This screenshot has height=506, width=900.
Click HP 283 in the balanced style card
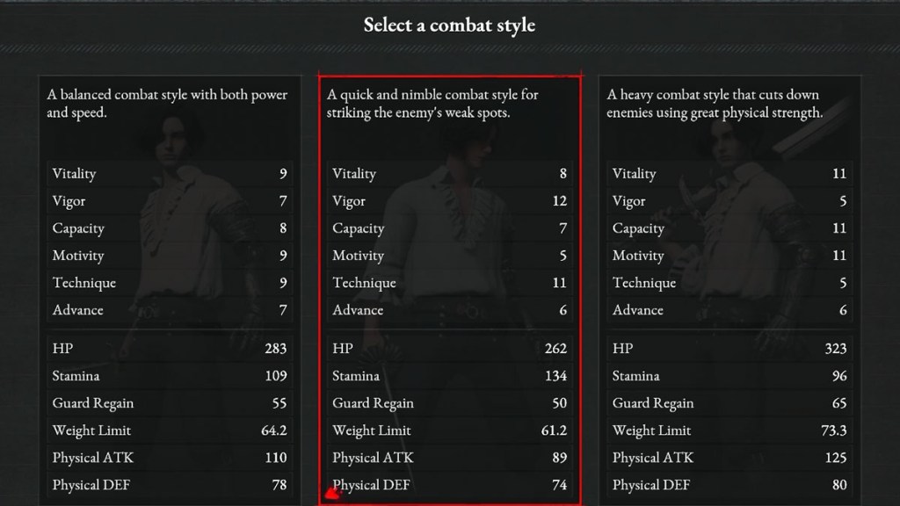tap(169, 349)
